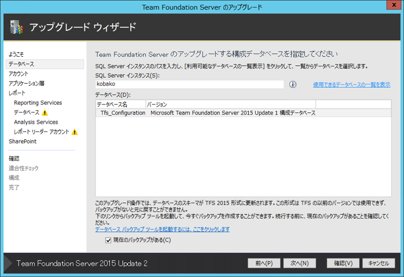404x277 pixels.
Task: Select レポート step in sidebar
Action: 17,93
